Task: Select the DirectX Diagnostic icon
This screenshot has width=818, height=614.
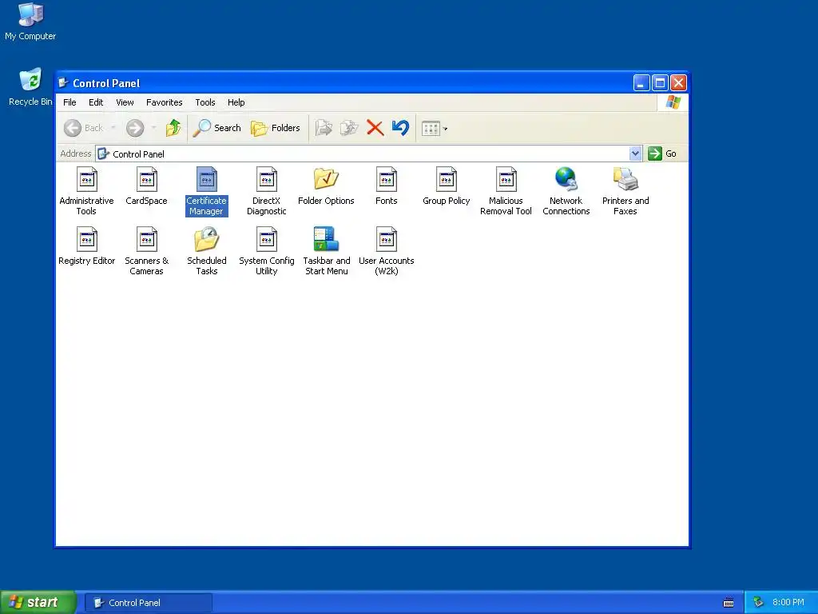Action: pos(267,180)
